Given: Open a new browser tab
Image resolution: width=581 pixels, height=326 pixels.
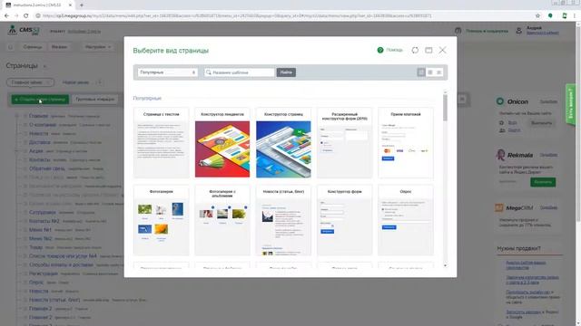Looking at the screenshot, I should coord(82,5).
